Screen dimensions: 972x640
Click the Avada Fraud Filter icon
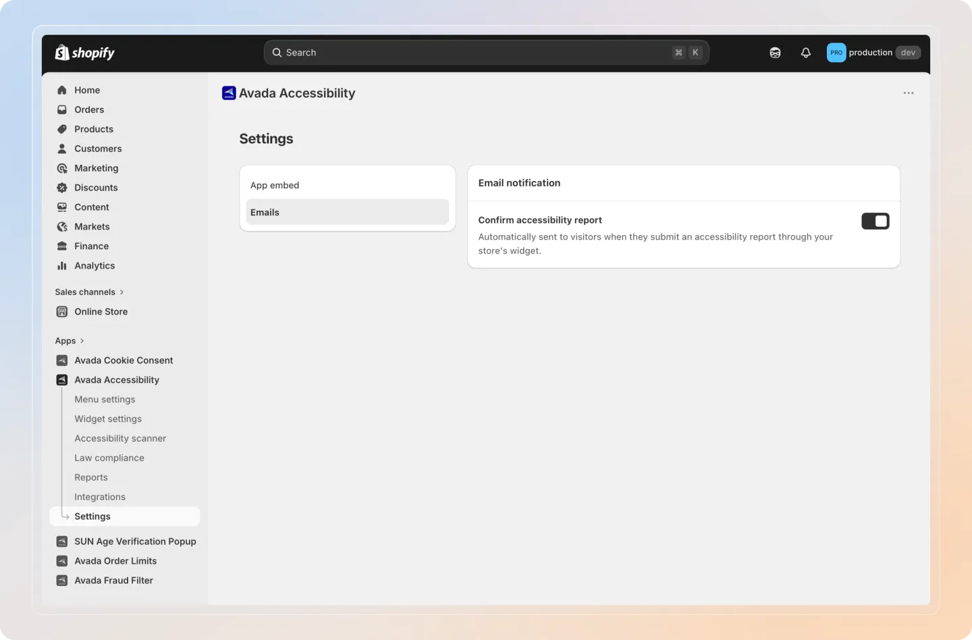click(62, 581)
